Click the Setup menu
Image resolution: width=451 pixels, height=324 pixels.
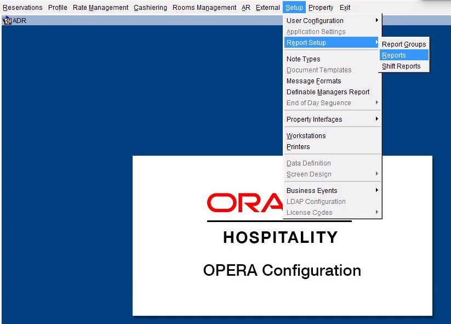294,8
